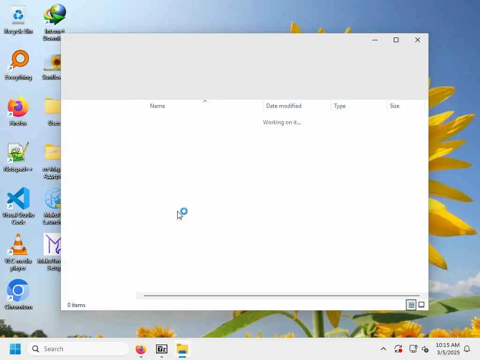Image resolution: width=480 pixels, height=360 pixels.
Task: Launch Visual Studio Code desktop shortcut
Action: tap(18, 206)
